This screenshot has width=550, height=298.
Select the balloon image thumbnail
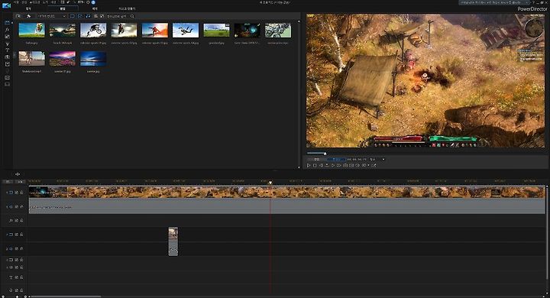click(x=31, y=31)
